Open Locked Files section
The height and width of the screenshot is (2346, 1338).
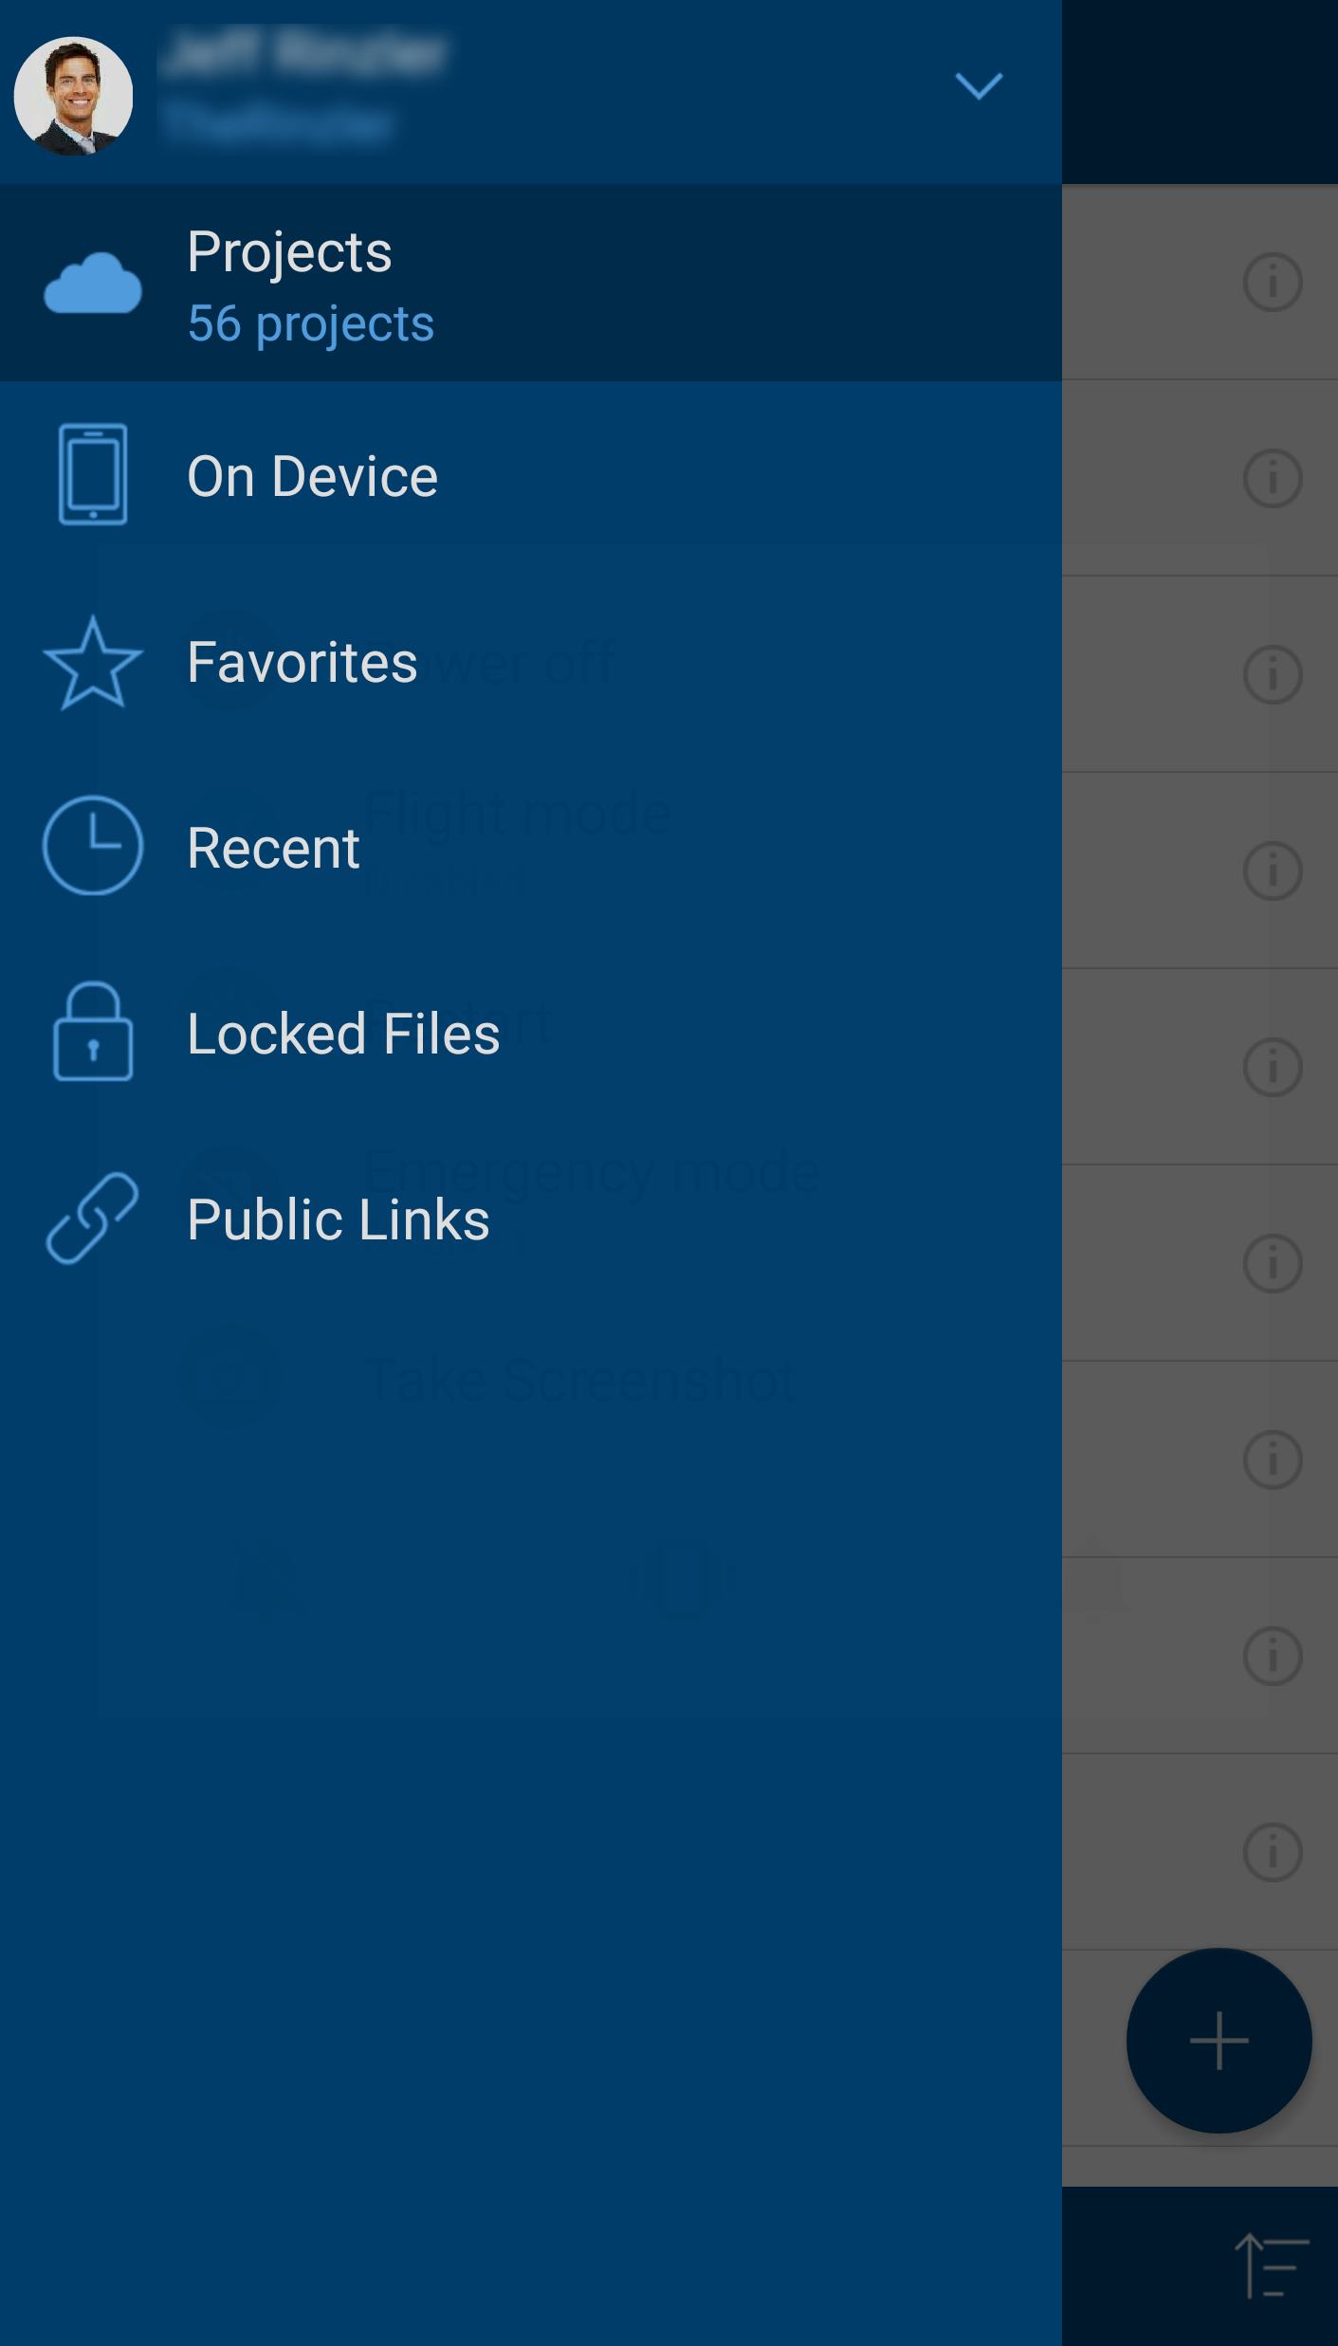click(x=343, y=1034)
